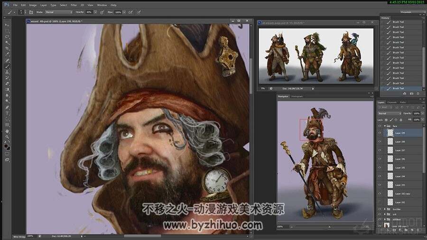Select the Clone Stamp tool
This screenshot has width=427, height=240.
7,72
